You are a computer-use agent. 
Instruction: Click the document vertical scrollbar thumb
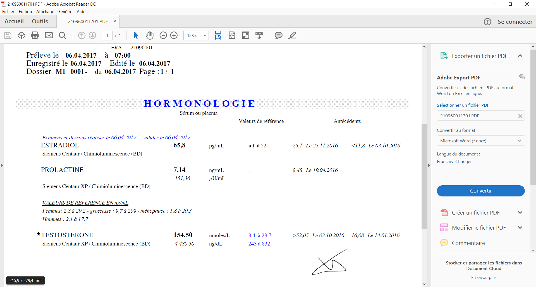tap(424, 176)
